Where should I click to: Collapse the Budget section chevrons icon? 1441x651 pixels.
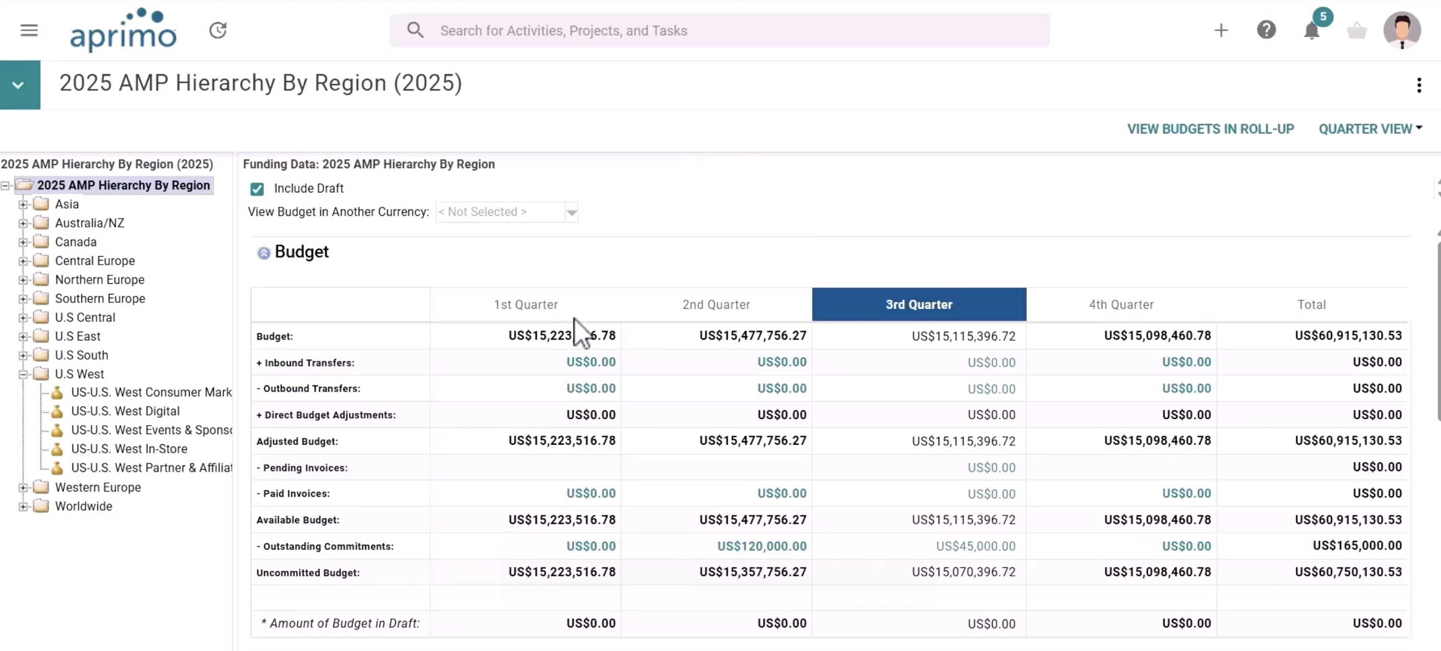(263, 253)
